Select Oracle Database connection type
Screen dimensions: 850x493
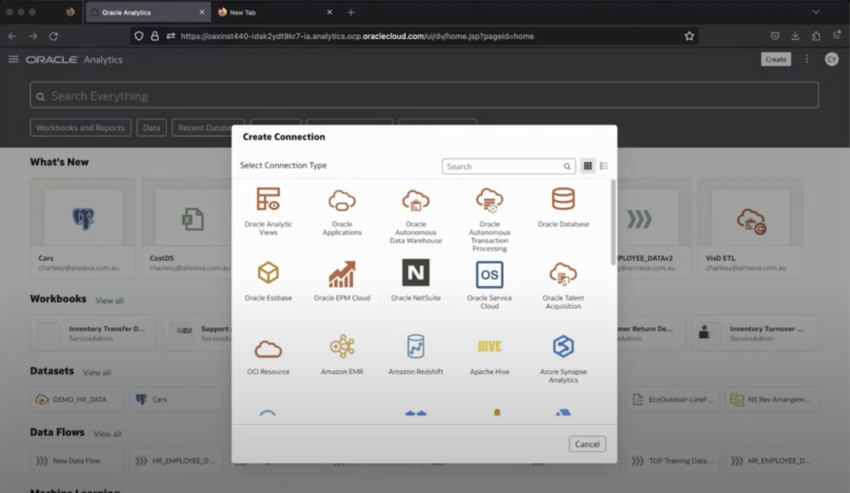pyautogui.click(x=563, y=207)
